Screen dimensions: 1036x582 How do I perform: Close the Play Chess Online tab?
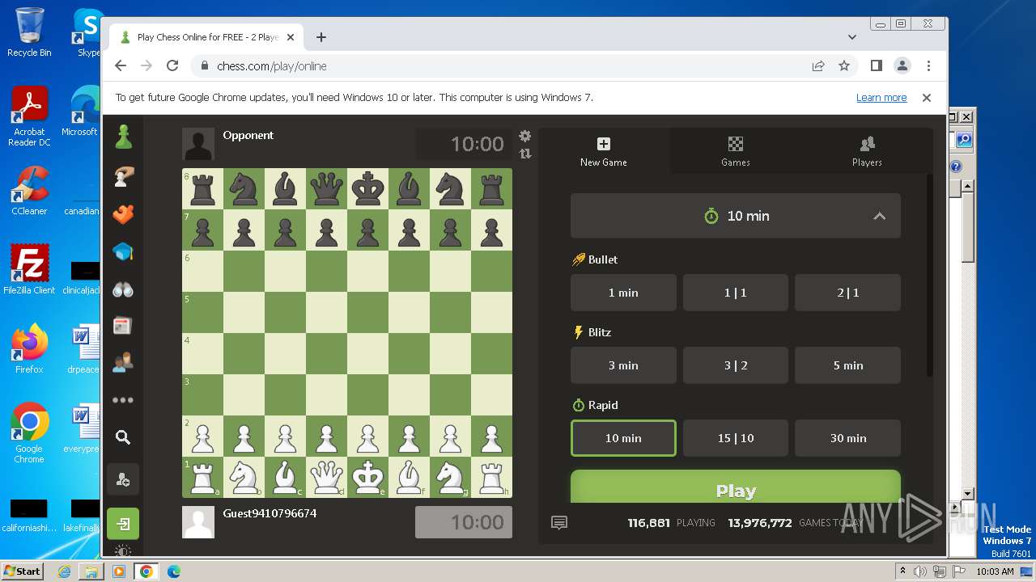(x=291, y=37)
